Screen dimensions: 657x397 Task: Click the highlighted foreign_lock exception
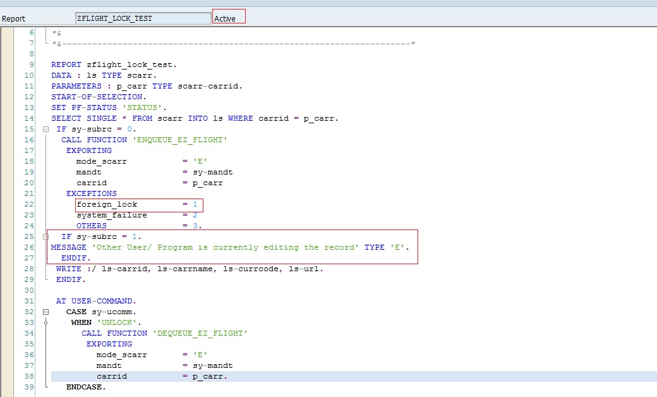[107, 204]
